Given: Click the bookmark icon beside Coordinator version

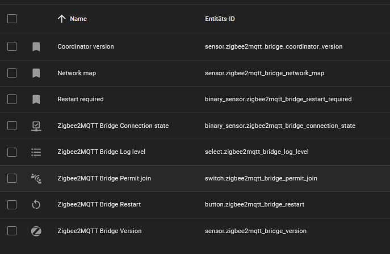Looking at the screenshot, I should (x=36, y=46).
